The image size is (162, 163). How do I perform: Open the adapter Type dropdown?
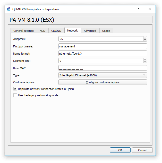tap(103, 75)
